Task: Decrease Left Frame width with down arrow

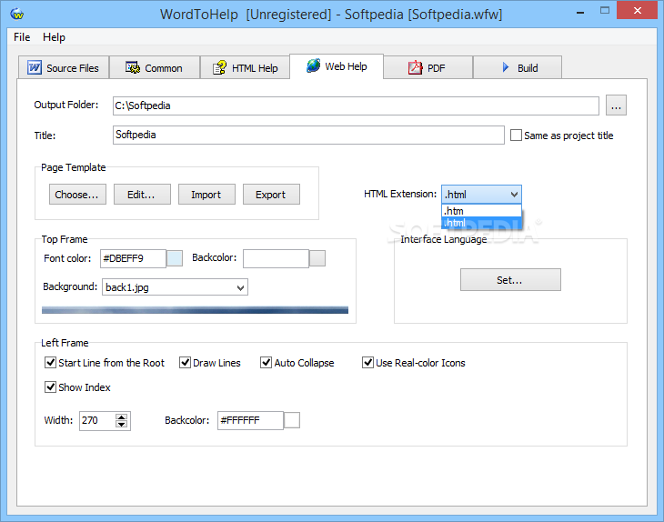Action: 122,424
